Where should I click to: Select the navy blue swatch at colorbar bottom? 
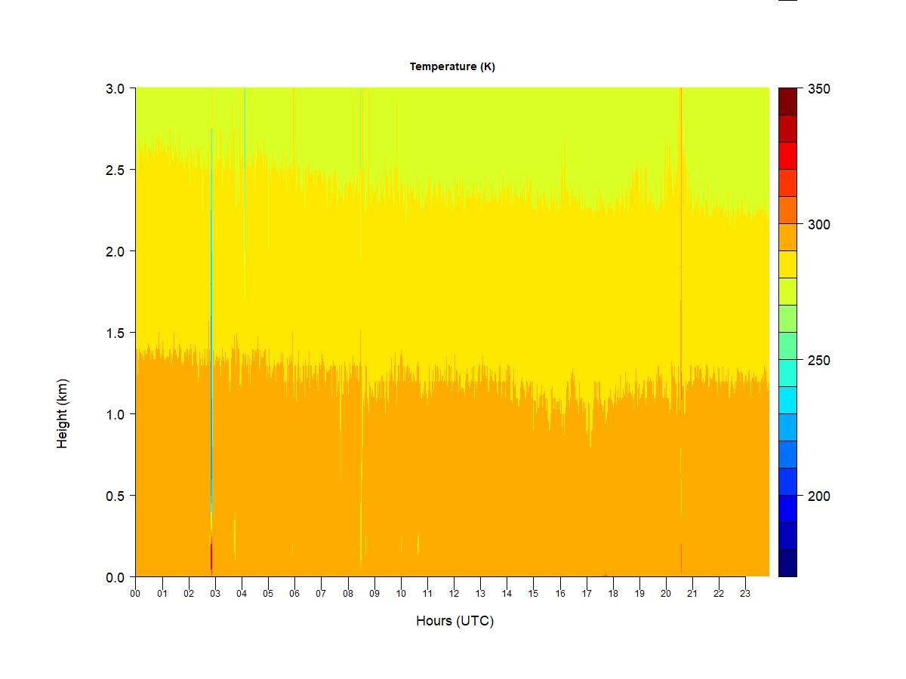click(787, 563)
